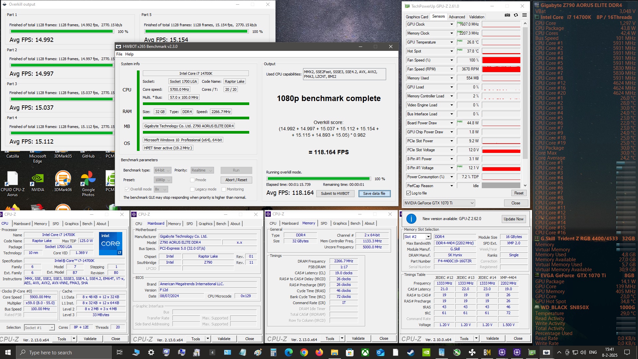Click the GPU-Z sensors vertical scrollbar
638x359 pixels.
525,104
